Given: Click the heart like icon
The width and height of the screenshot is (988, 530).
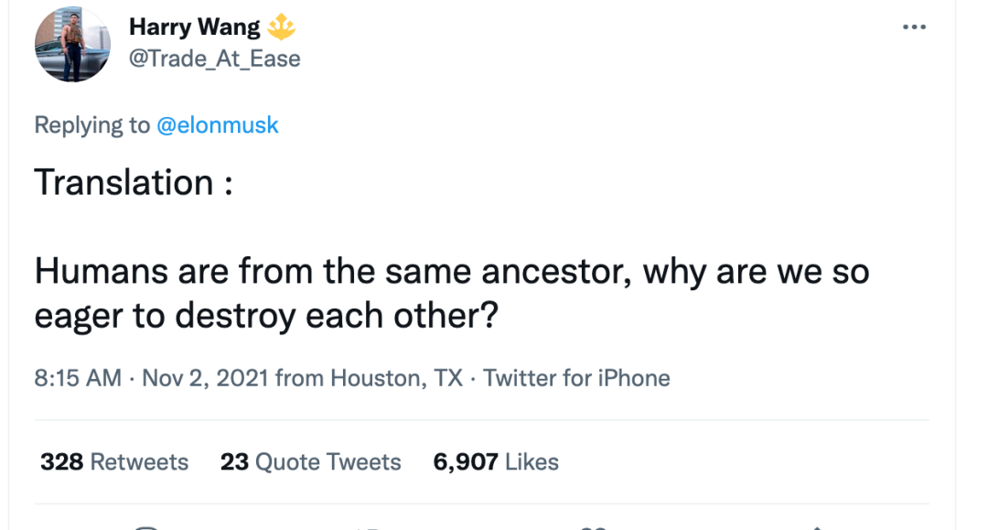Looking at the screenshot, I should click(x=593, y=525).
